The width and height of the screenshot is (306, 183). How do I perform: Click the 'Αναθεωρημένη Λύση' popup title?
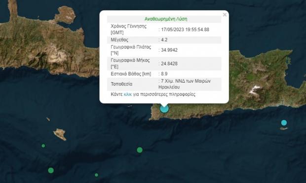166,19
